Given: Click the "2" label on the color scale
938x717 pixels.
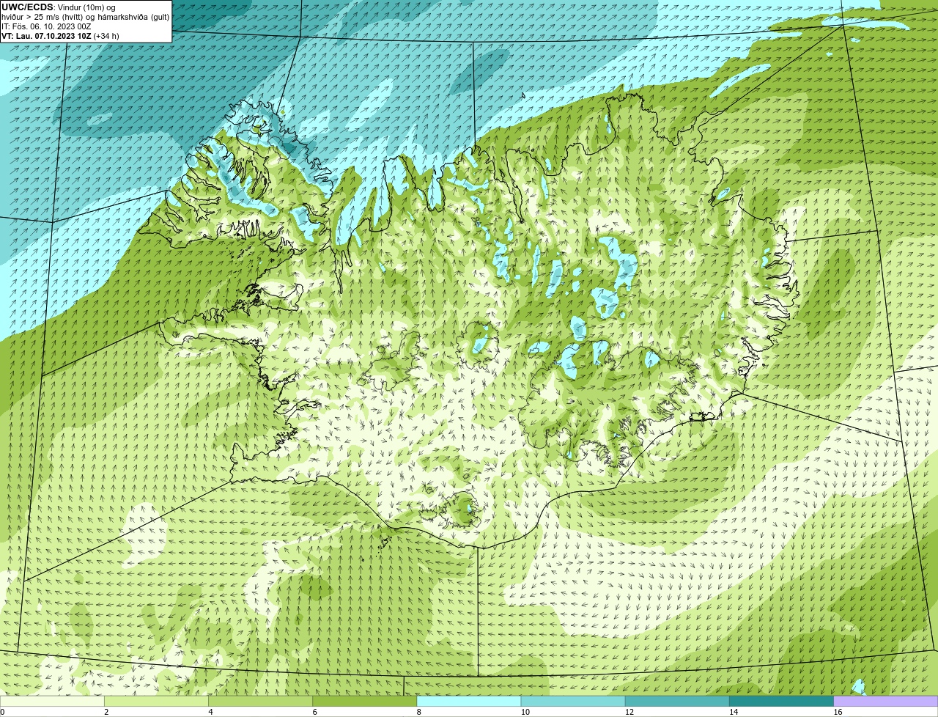Looking at the screenshot, I should (x=106, y=712).
